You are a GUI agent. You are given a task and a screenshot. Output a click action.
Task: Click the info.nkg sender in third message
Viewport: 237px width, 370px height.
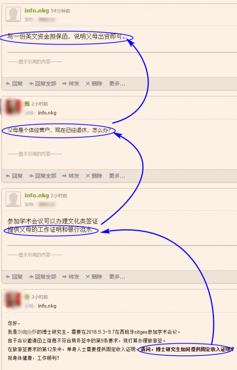(37, 195)
